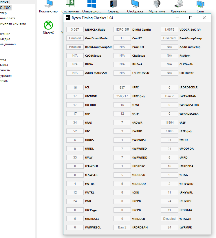This screenshot has height=238, width=216.
Task: Select the tree item ending in 'ие данных'
Action: tap(8, 44)
